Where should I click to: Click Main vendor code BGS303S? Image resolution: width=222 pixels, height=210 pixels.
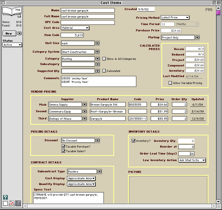pyautogui.click(x=138, y=104)
